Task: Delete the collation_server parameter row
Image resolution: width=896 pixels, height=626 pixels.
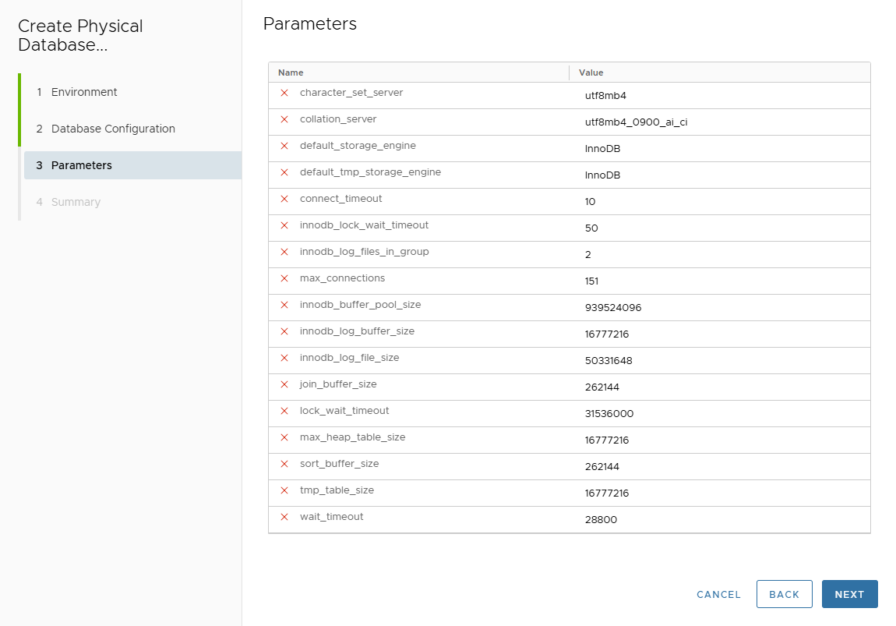Action: (x=284, y=119)
